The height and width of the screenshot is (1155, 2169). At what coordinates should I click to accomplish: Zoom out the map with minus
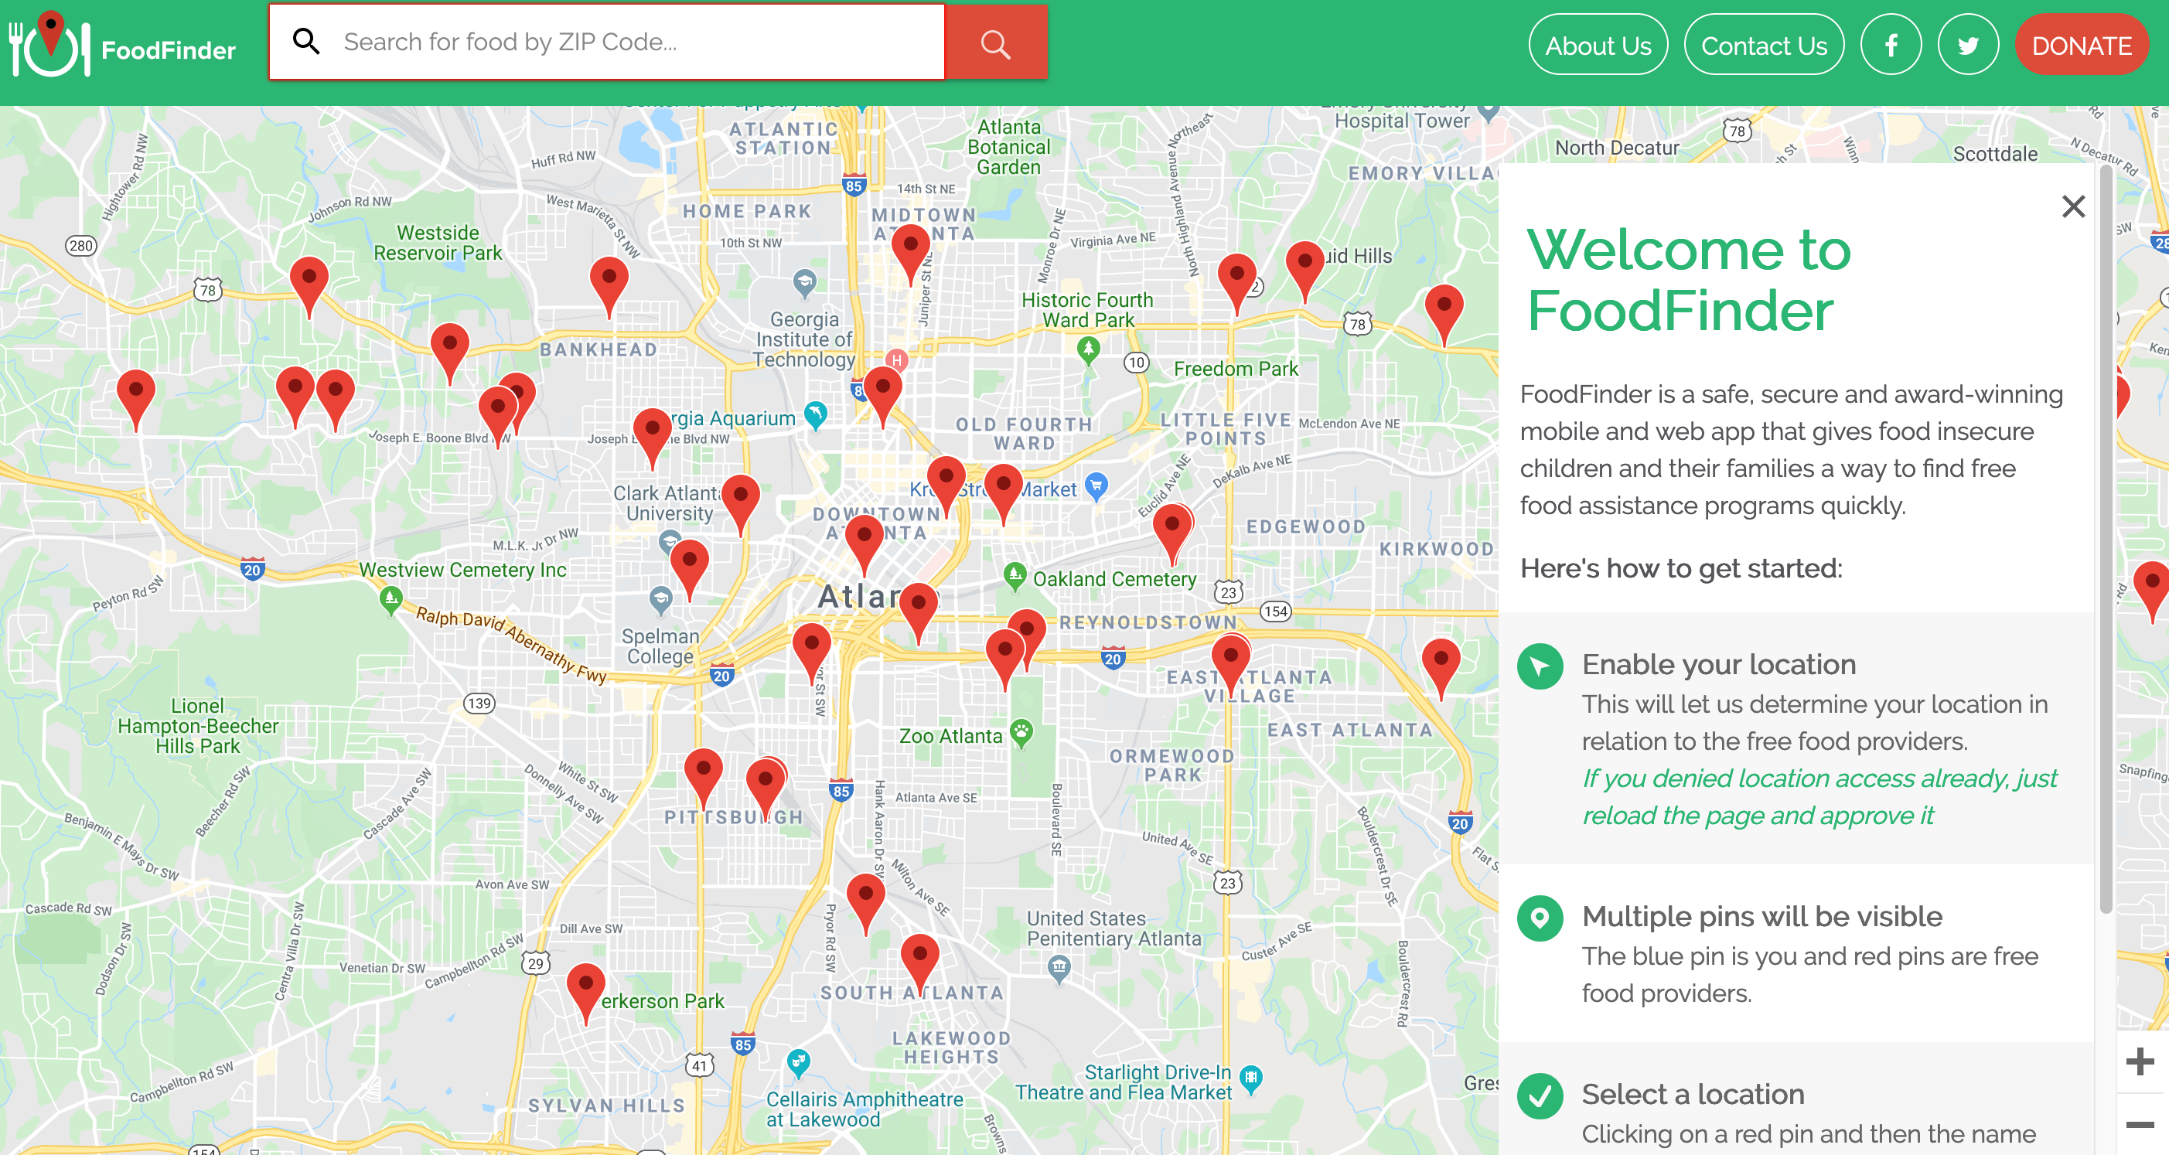coord(2140,1124)
